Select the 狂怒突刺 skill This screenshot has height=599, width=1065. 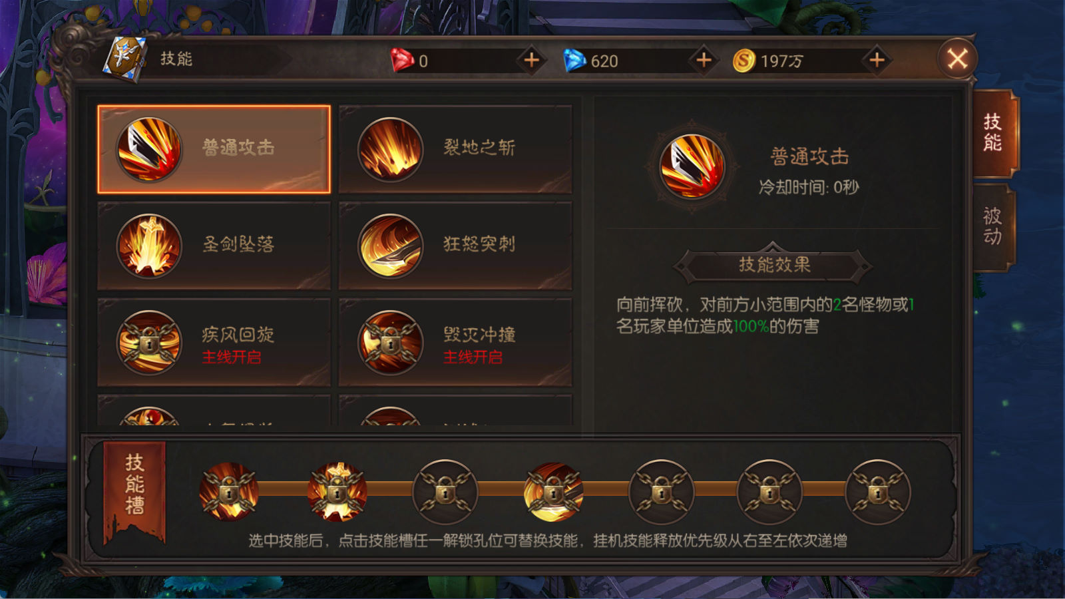[455, 246]
